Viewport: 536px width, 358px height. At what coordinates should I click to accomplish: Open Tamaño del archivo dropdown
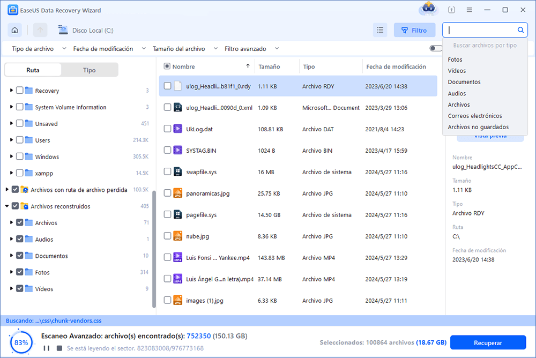(185, 49)
